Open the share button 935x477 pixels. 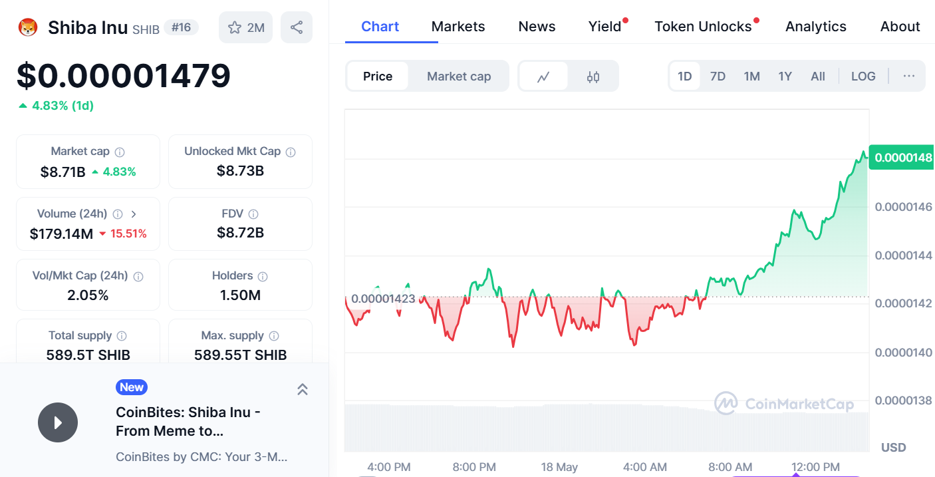pyautogui.click(x=297, y=27)
